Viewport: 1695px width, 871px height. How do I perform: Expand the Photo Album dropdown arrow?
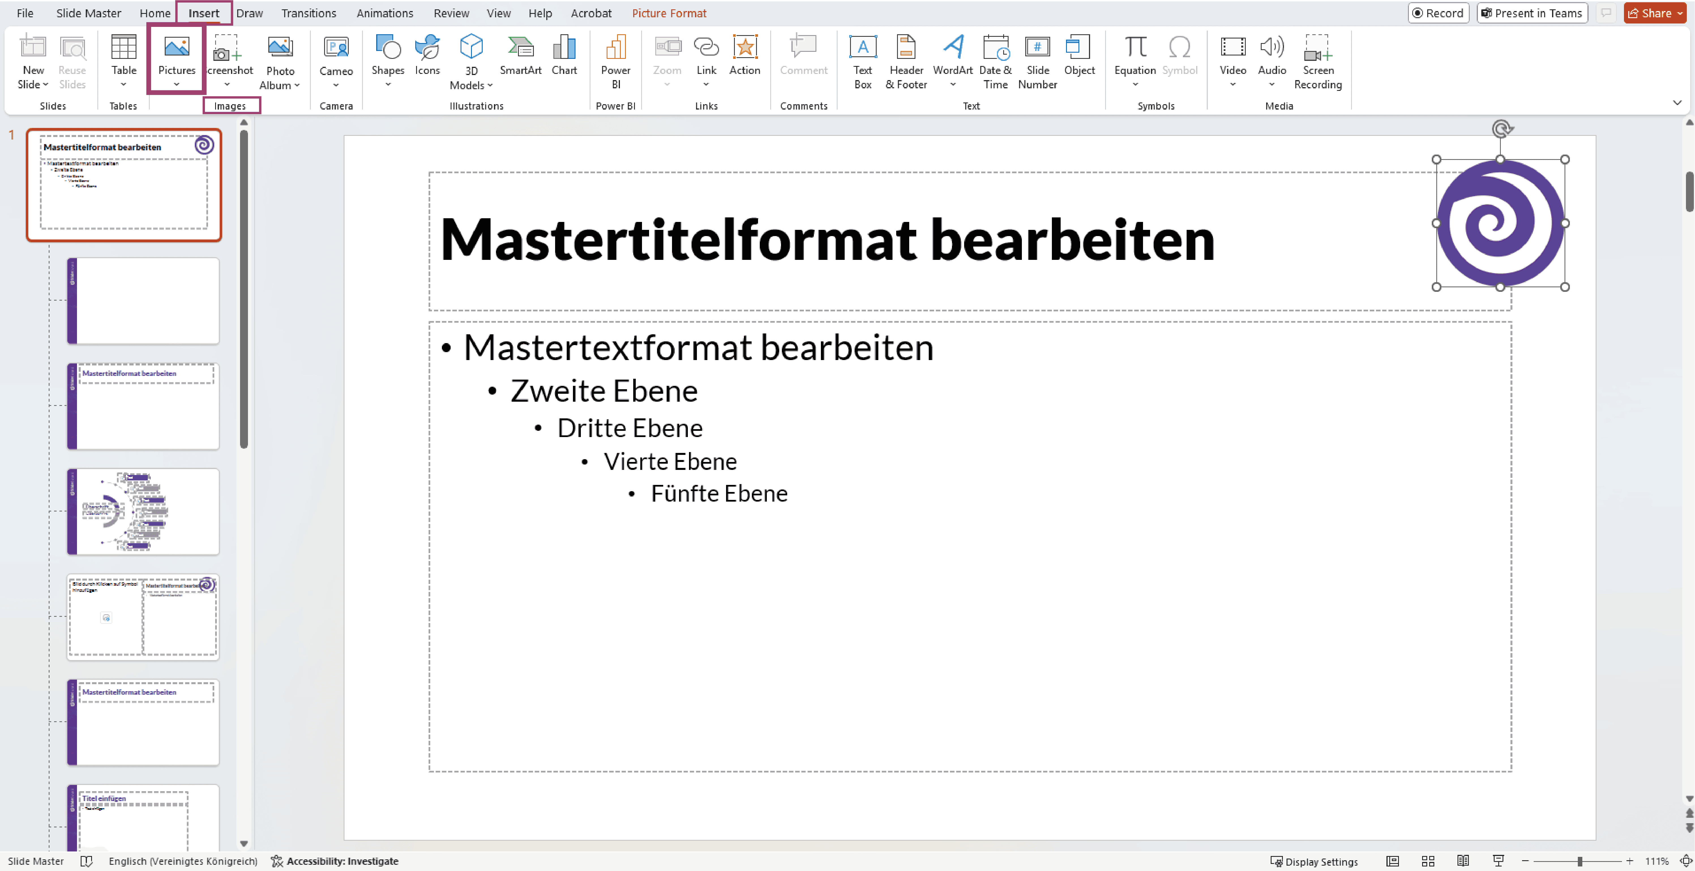coord(297,85)
